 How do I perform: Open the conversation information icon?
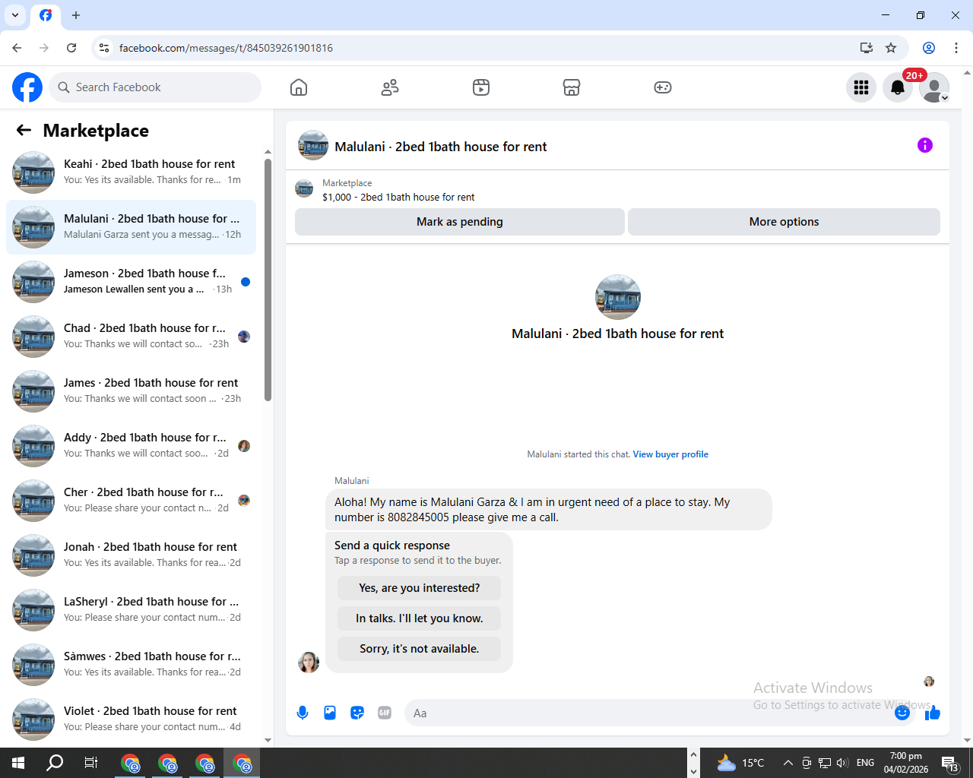coord(925,145)
